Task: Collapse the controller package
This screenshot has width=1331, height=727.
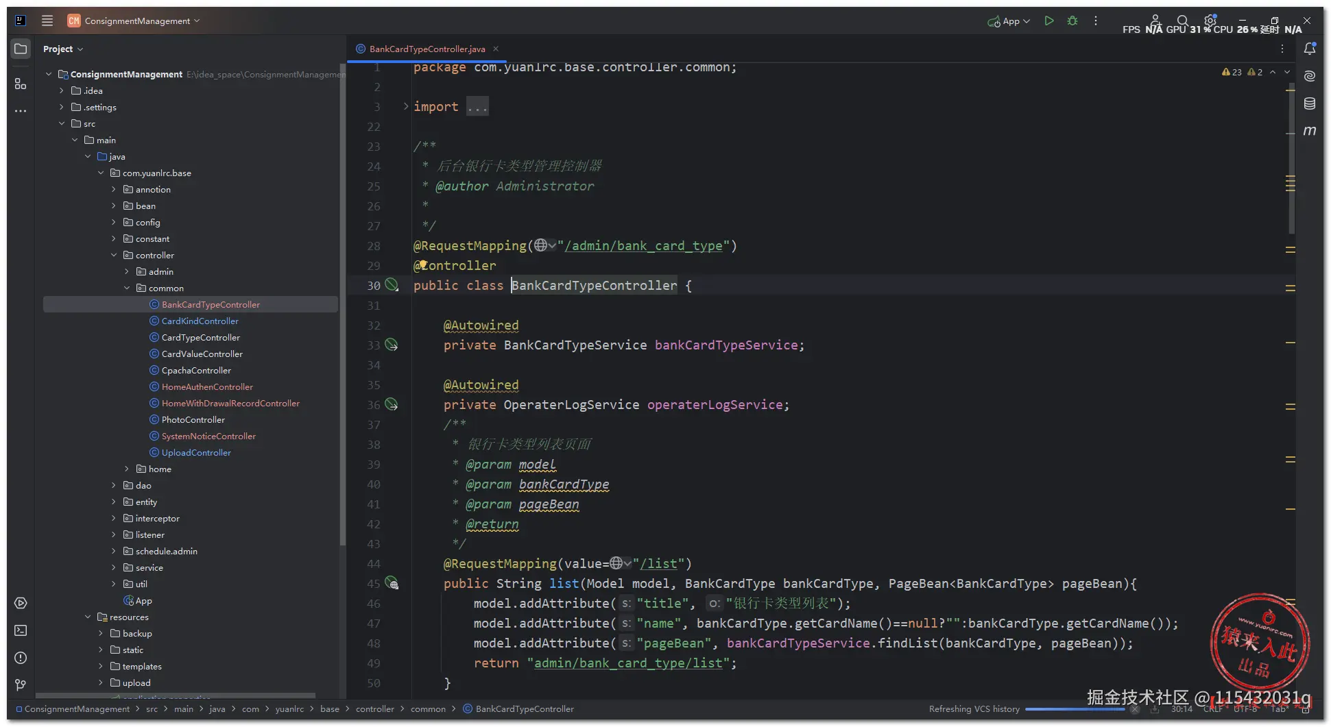Action: click(x=114, y=255)
